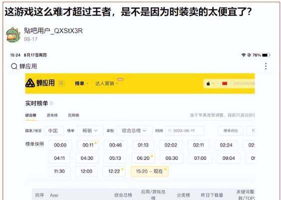This screenshot has width=281, height=200.
Task: Click the post title text
Action: (x=128, y=12)
